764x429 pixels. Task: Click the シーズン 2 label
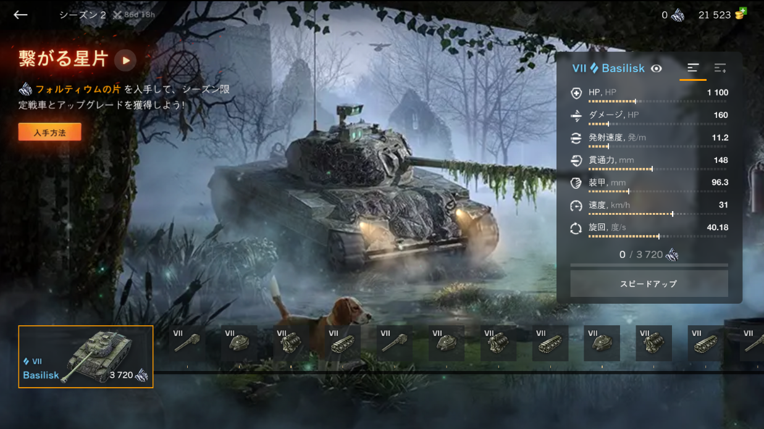tap(82, 15)
